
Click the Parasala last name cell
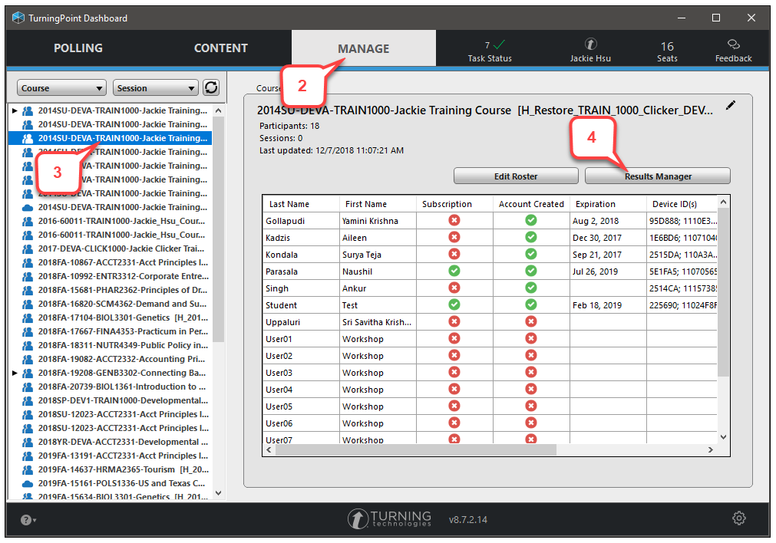tap(302, 271)
